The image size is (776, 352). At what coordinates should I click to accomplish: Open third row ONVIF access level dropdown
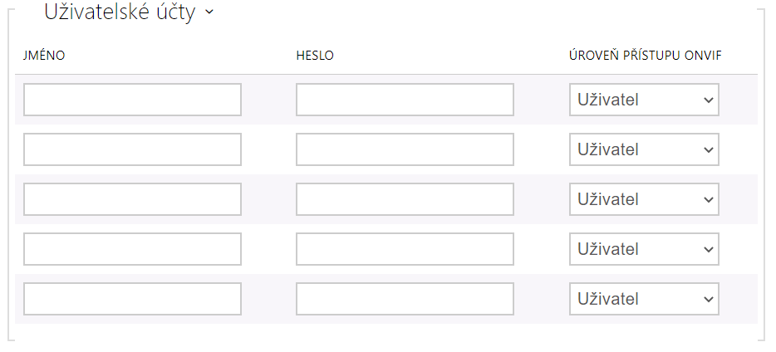pyautogui.click(x=644, y=199)
